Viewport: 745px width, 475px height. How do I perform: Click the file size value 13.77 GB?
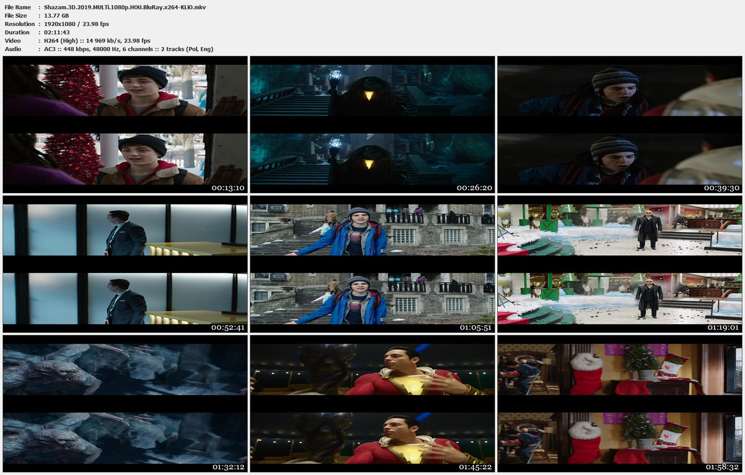(x=56, y=15)
